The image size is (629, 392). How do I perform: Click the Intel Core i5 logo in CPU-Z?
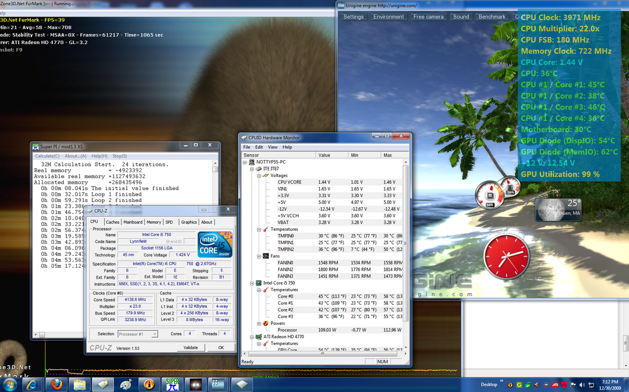pos(215,245)
